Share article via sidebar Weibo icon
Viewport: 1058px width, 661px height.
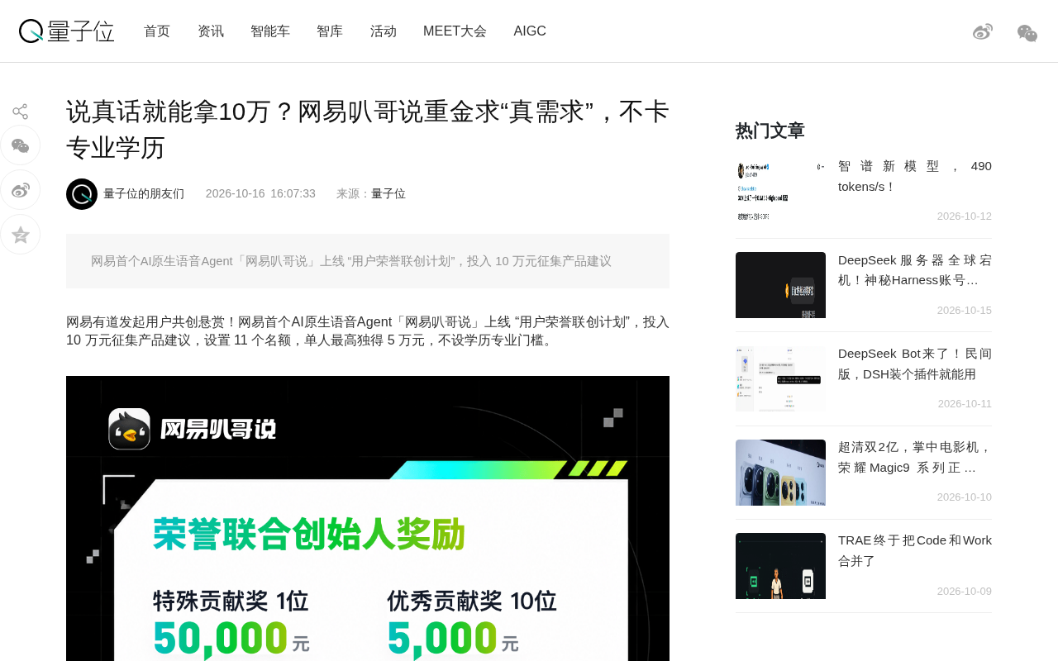20,190
